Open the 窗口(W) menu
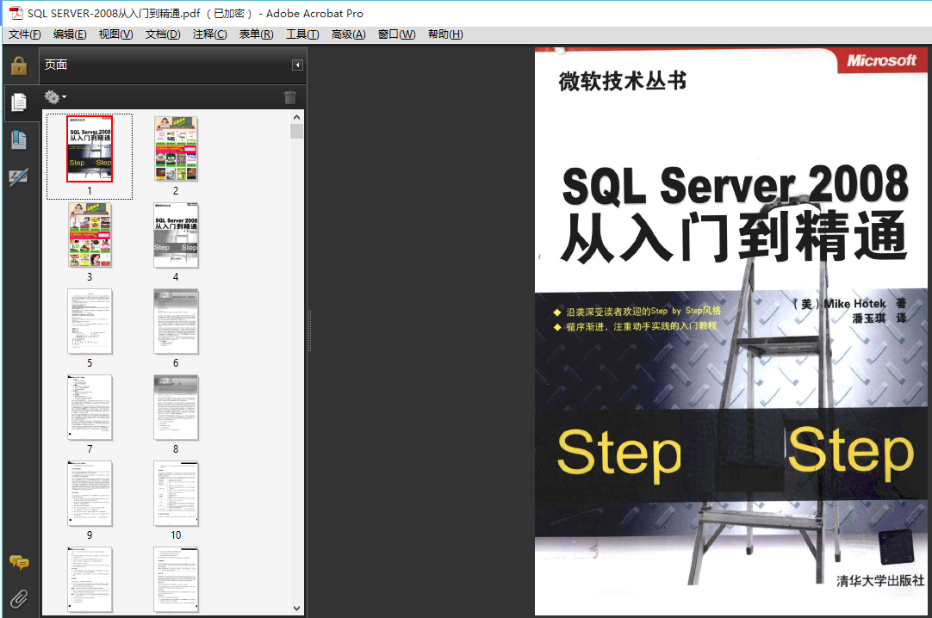The height and width of the screenshot is (618, 932). coord(396,34)
